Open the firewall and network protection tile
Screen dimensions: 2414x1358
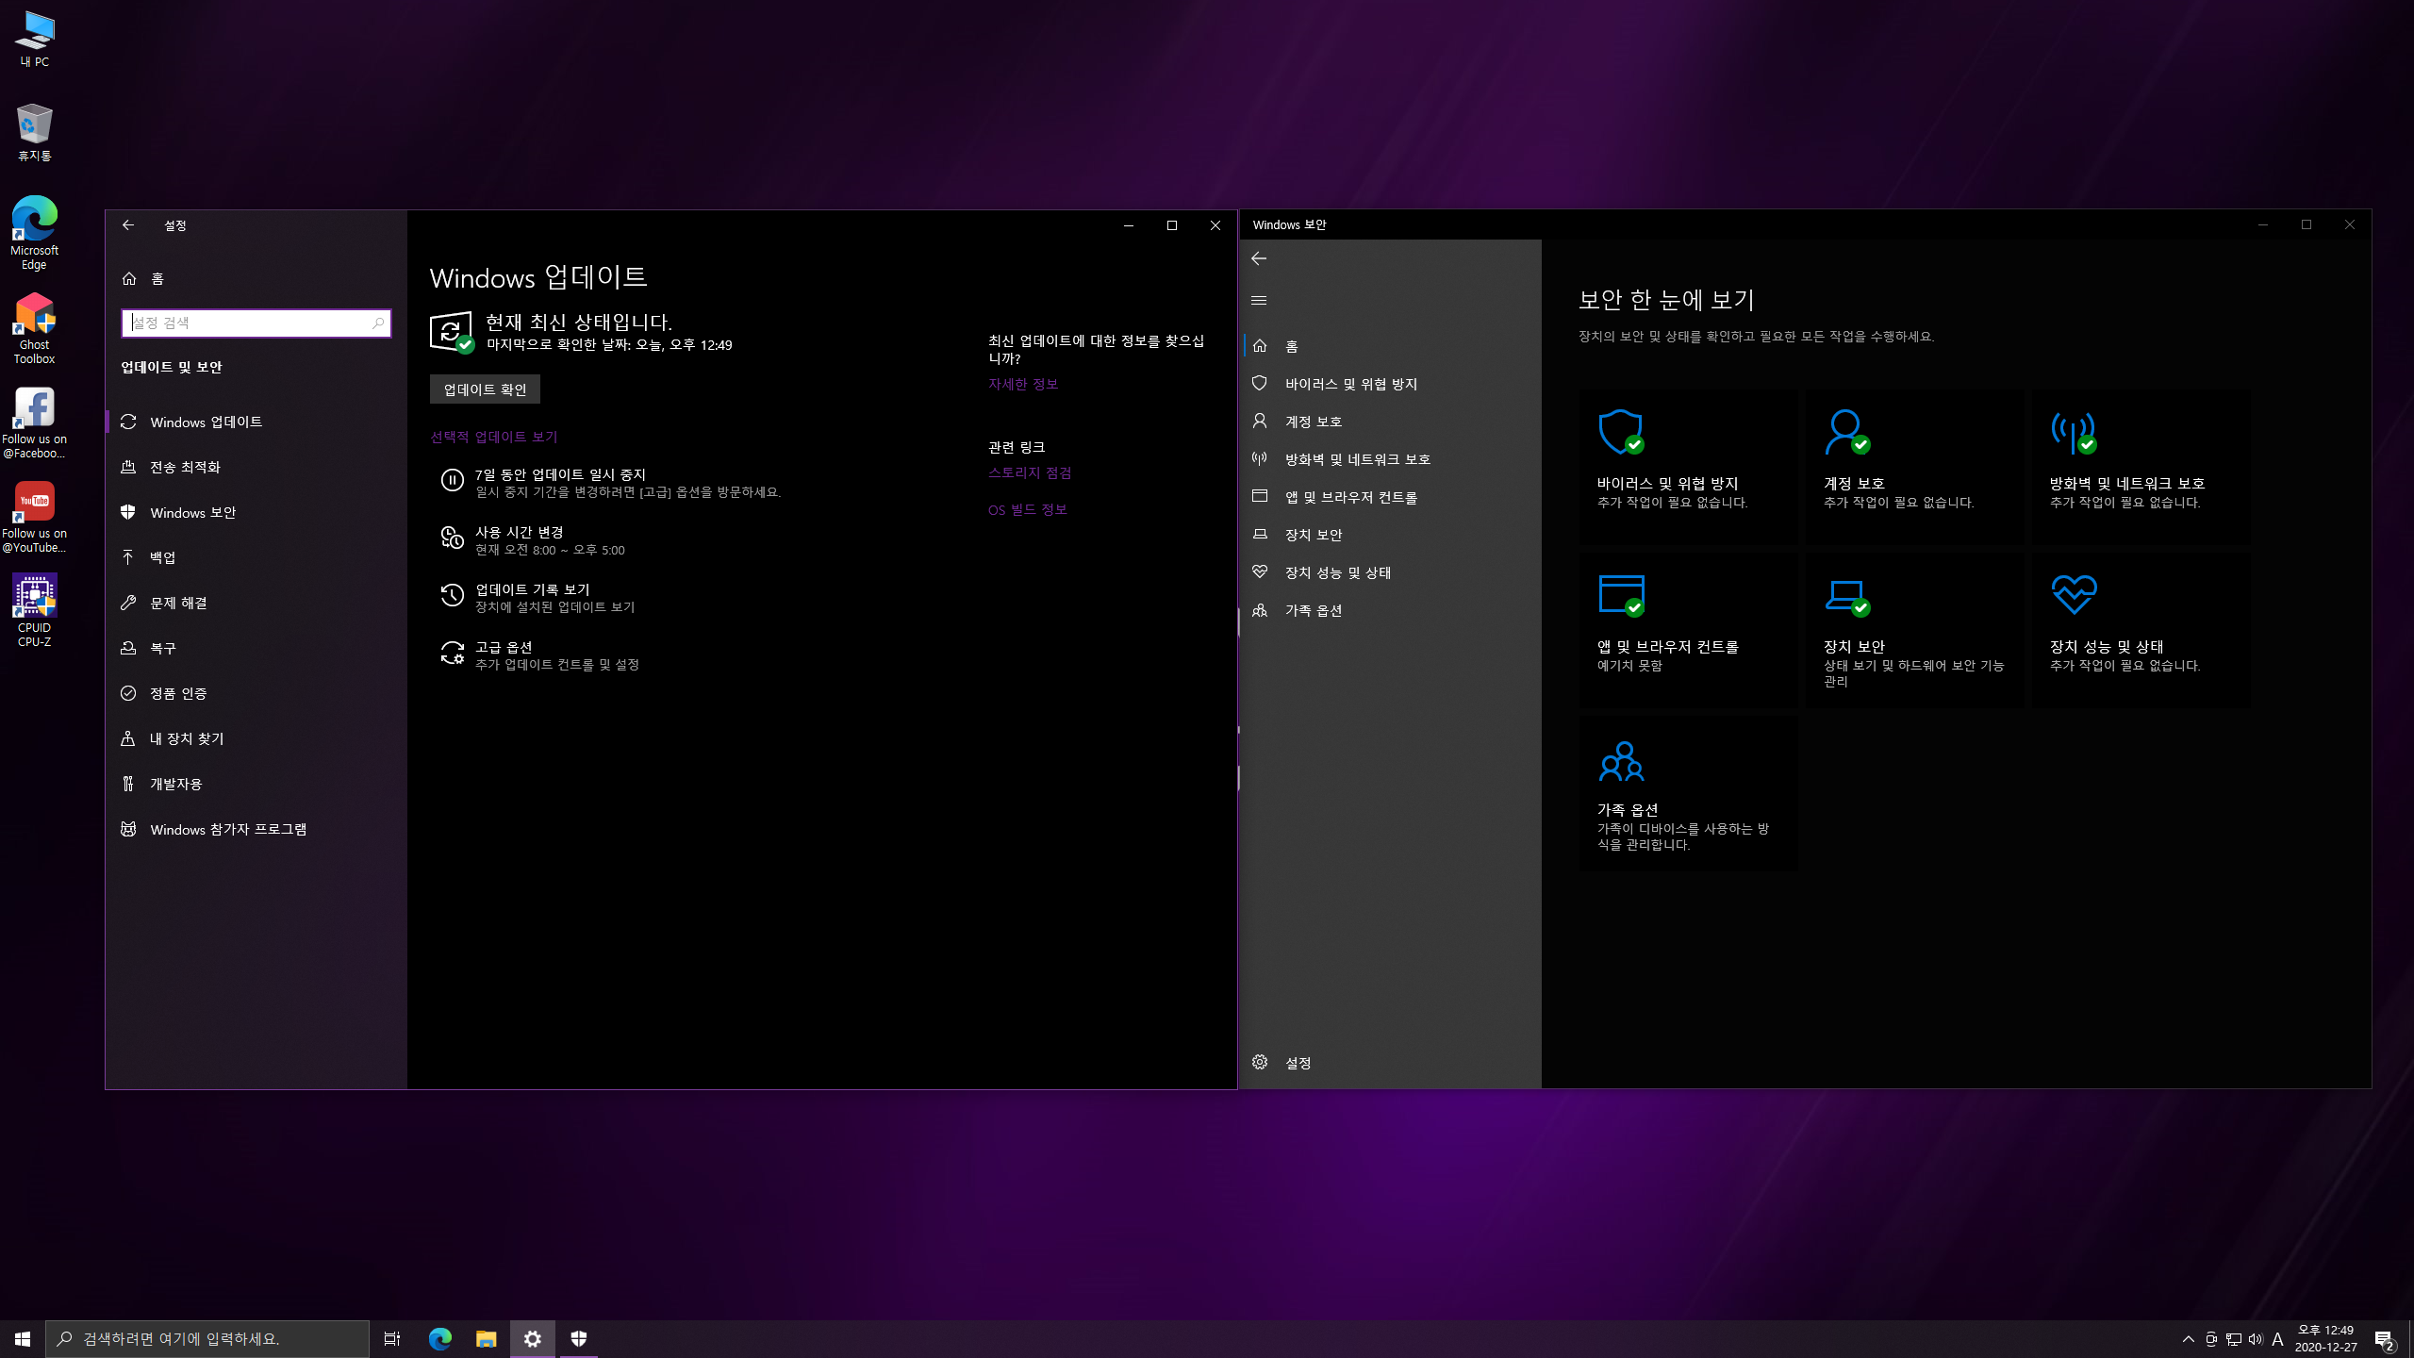point(2141,467)
